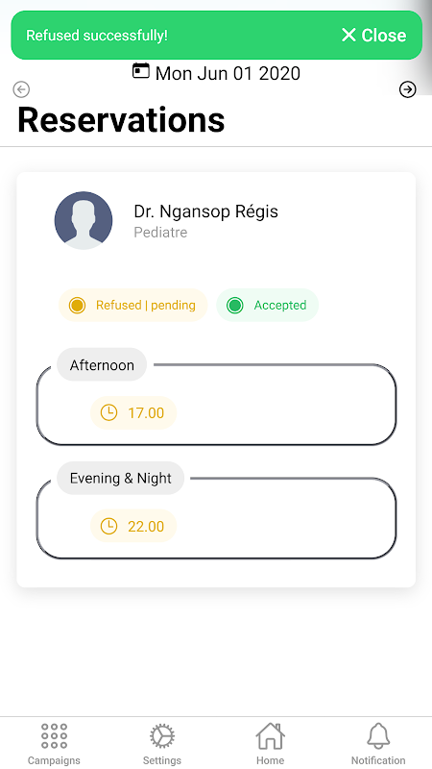Close the Refused successfully banner
This screenshot has height=769, width=432.
[373, 36]
